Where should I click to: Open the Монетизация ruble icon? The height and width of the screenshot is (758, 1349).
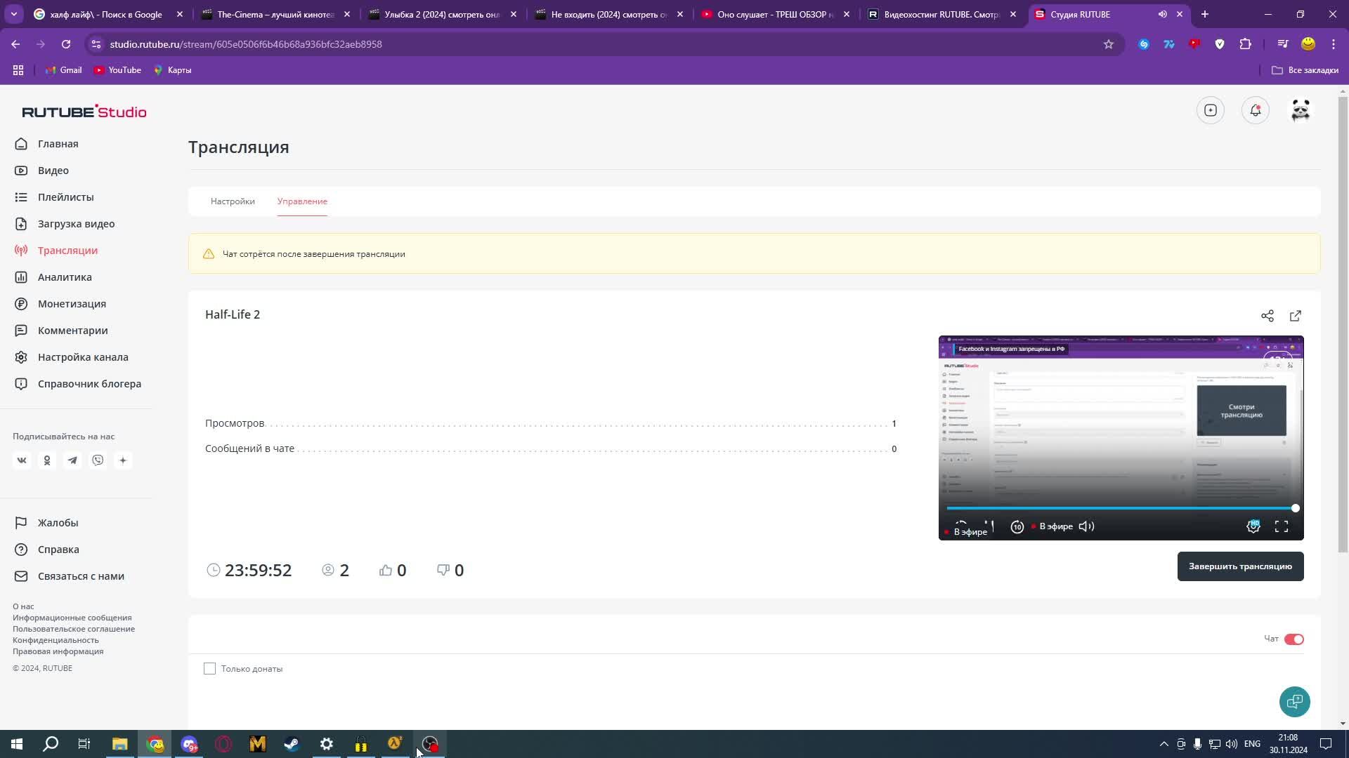click(21, 304)
